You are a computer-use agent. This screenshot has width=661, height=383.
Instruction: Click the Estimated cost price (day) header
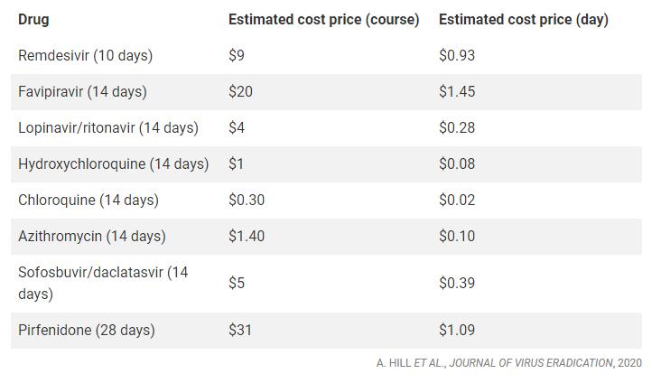pyautogui.click(x=523, y=19)
